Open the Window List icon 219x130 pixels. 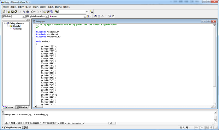pyautogui.click(x=52, y=12)
